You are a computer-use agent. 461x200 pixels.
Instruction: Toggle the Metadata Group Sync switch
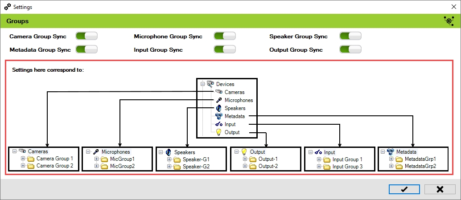[86, 49]
